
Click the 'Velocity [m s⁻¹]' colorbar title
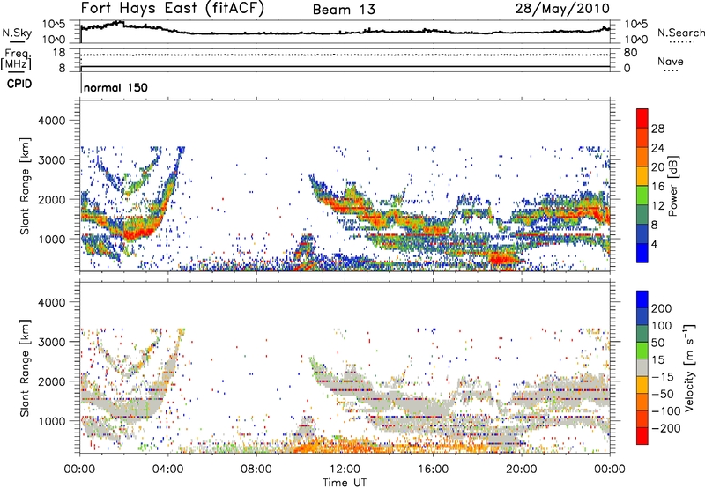tap(688, 367)
